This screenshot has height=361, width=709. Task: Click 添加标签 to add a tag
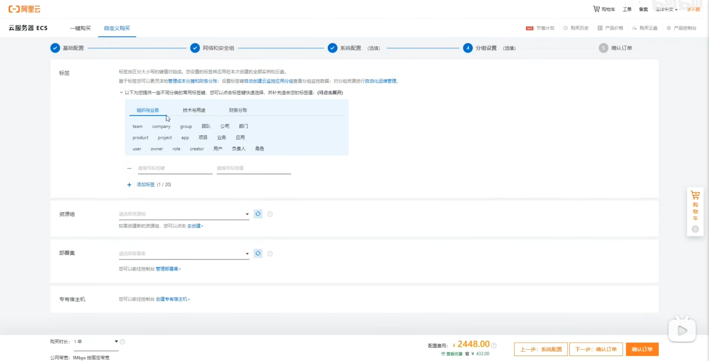145,184
